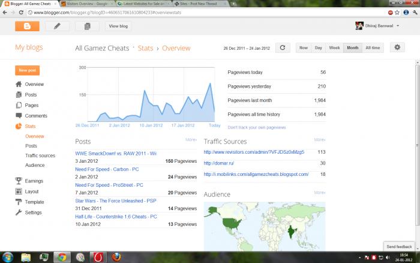Click the red adblock extension icon
Screen dimensions: 420x263
point(391,13)
